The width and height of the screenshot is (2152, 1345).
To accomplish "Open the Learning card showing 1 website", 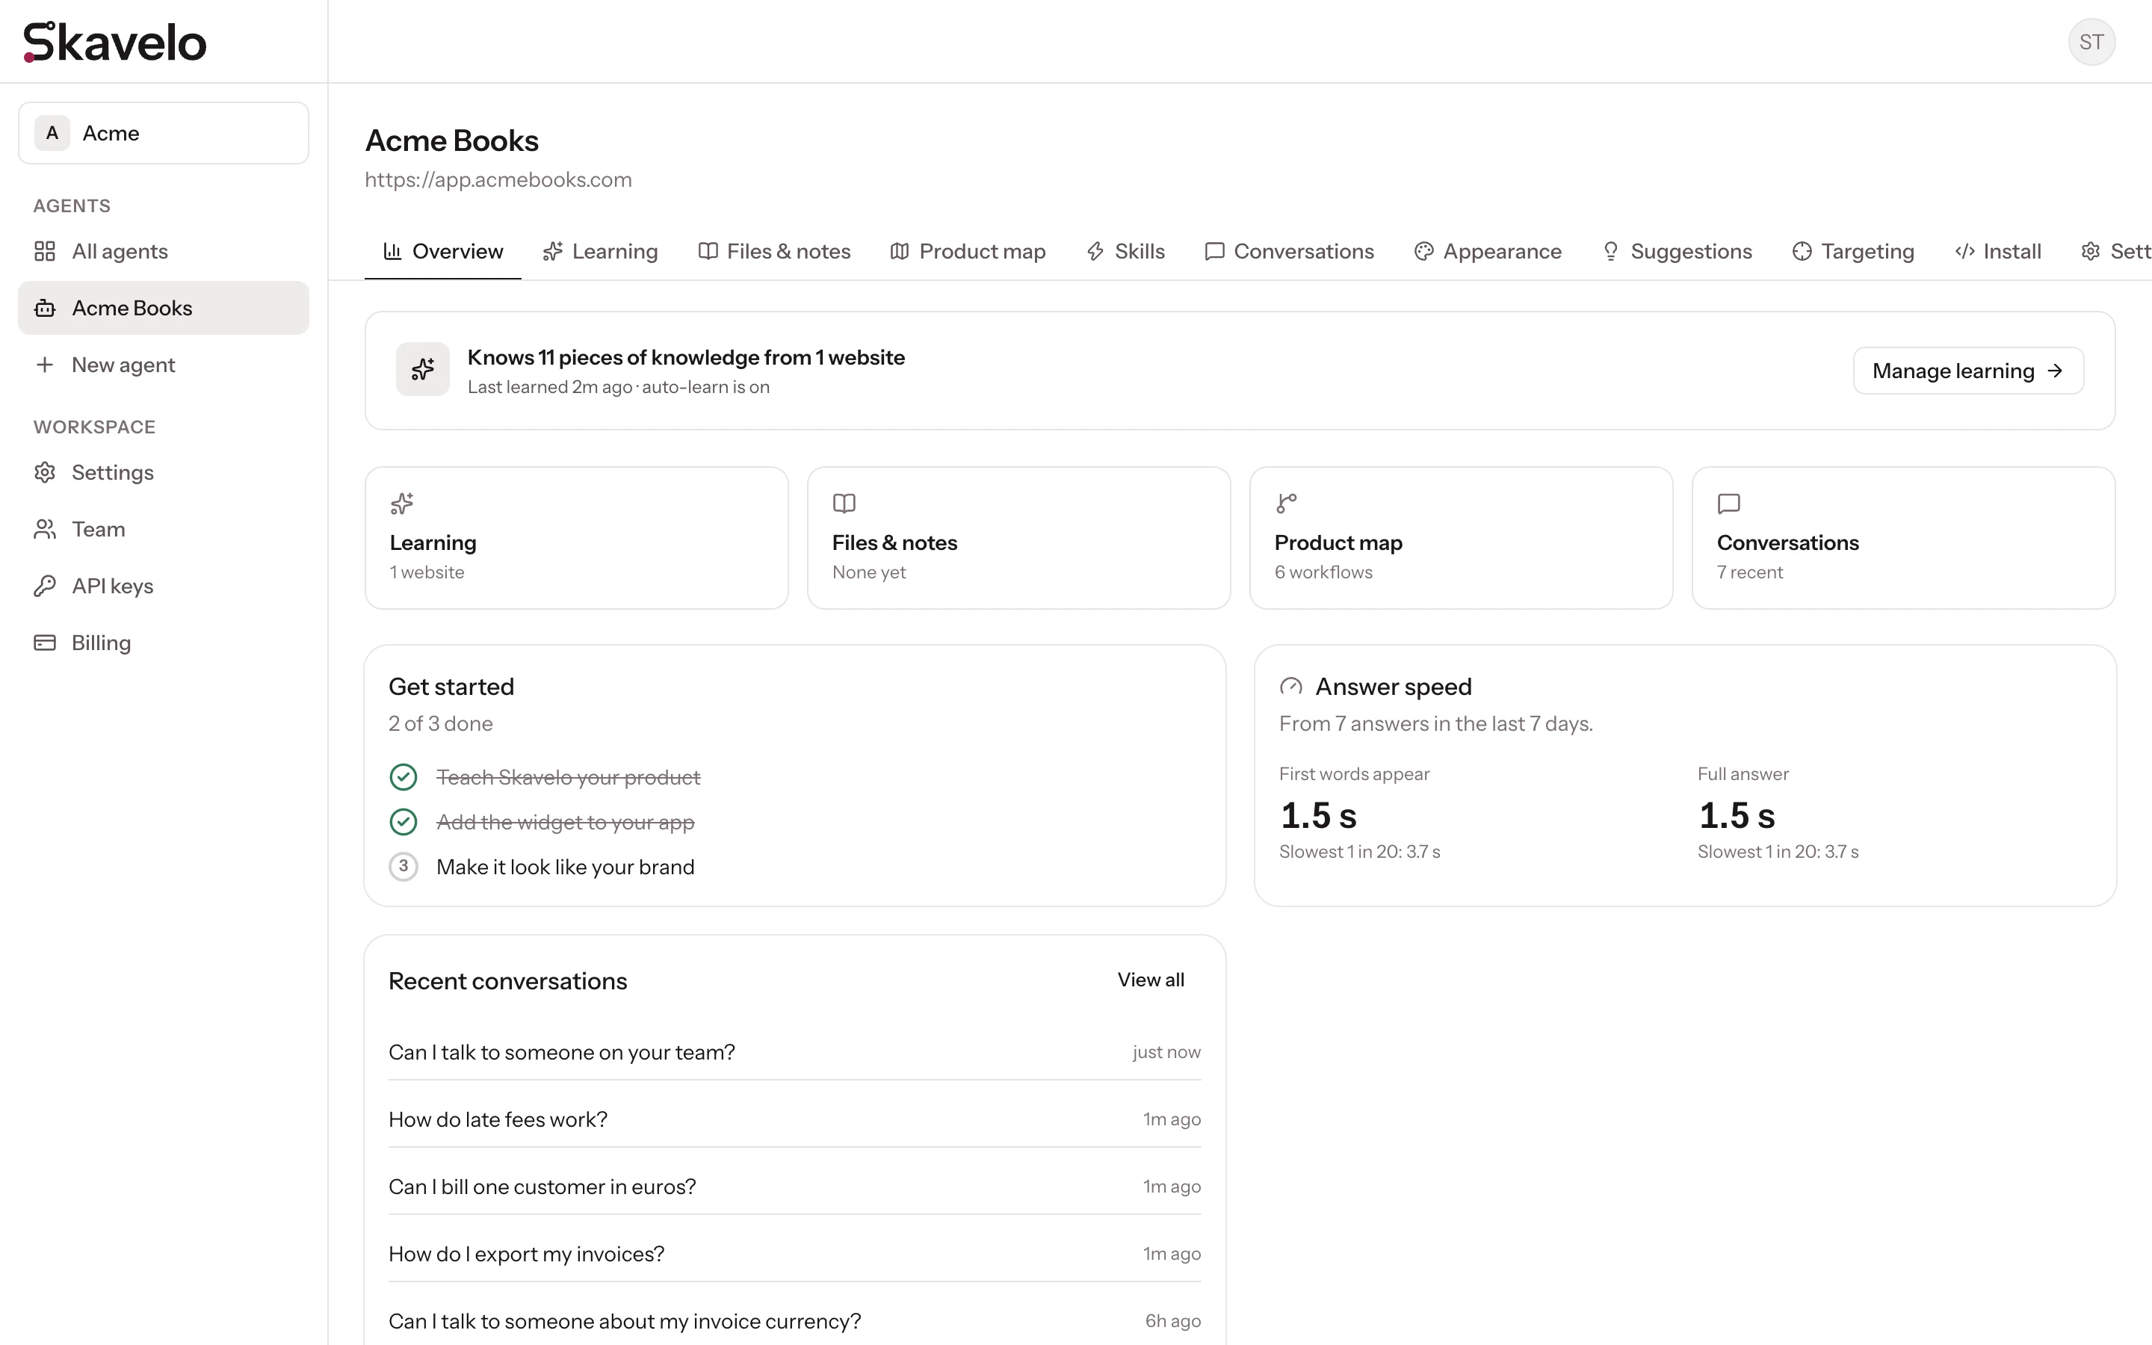I will click(x=576, y=538).
